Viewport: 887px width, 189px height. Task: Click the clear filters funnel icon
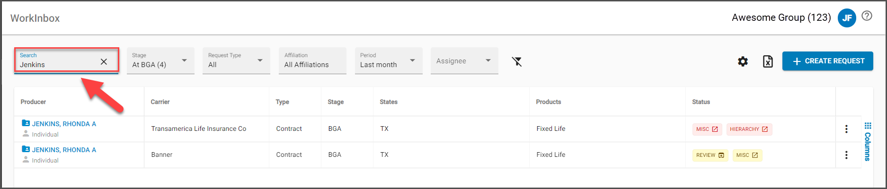point(517,61)
